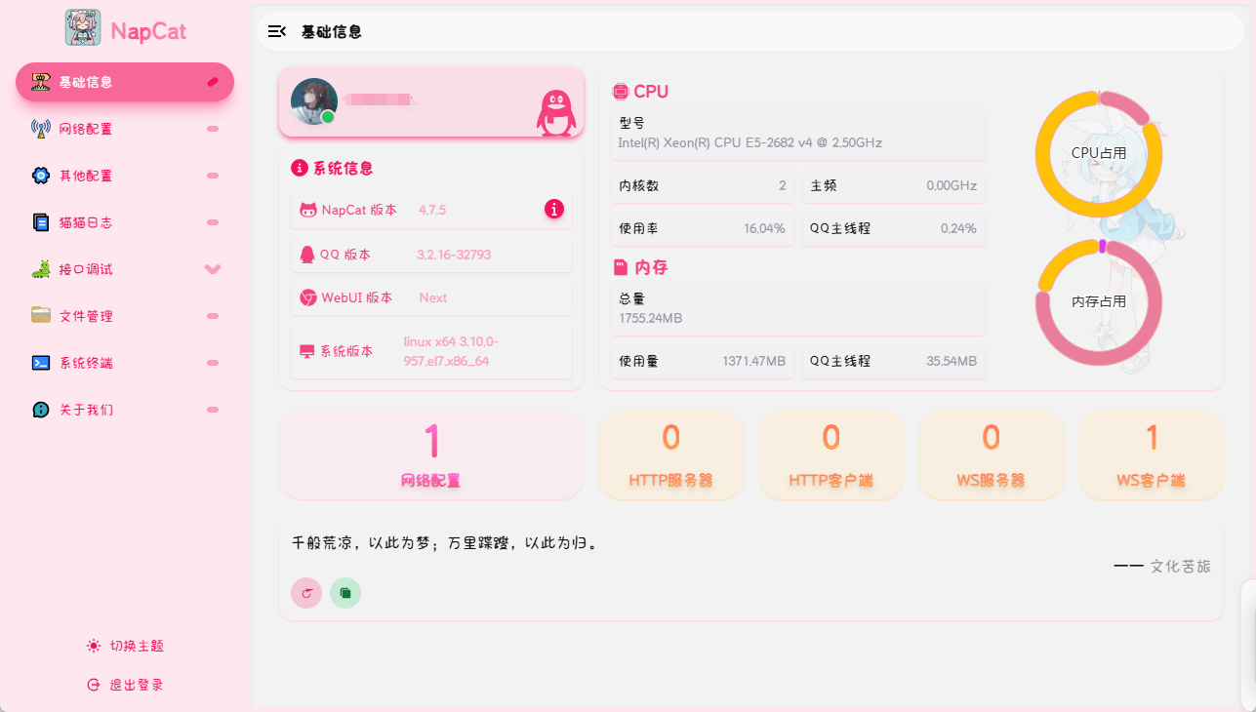This screenshot has height=712, width=1256.
Task: Click the info icon beside 关于我们
Action: (x=40, y=410)
